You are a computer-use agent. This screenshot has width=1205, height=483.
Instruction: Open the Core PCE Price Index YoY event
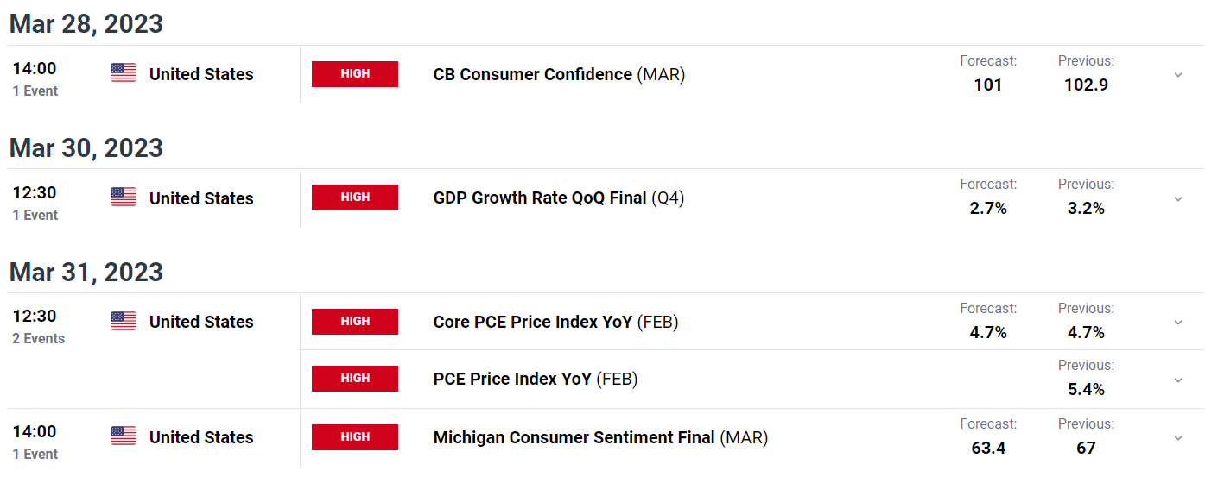pyautogui.click(x=555, y=323)
